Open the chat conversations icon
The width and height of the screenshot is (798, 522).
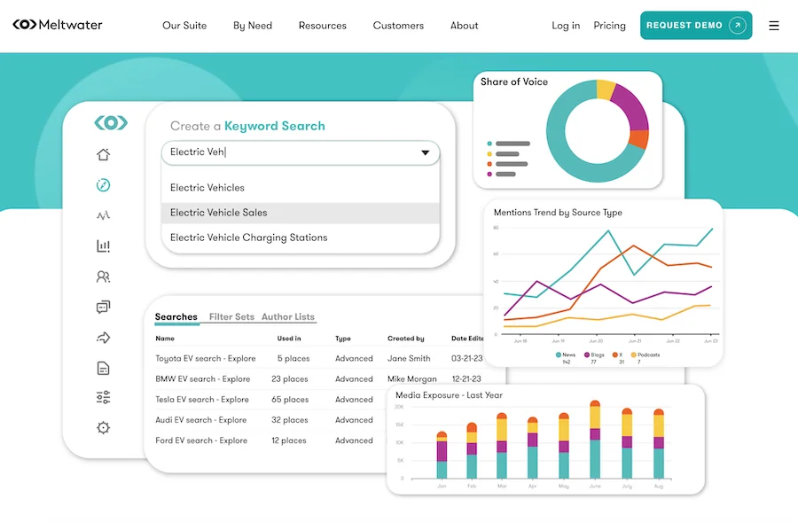[103, 308]
